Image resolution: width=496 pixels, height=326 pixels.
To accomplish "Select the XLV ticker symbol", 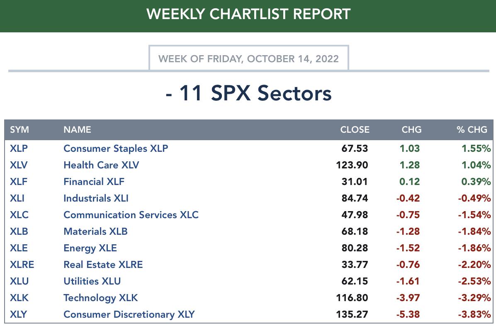I will click(x=19, y=165).
